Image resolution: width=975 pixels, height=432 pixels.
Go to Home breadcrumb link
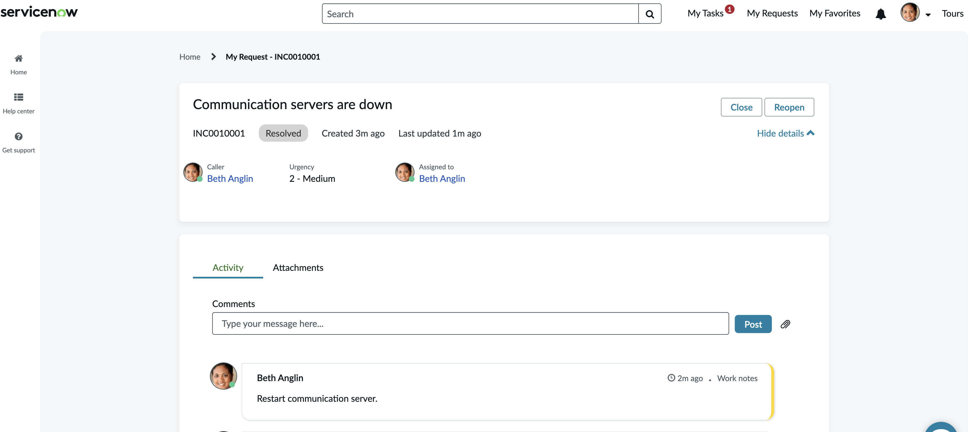click(190, 57)
